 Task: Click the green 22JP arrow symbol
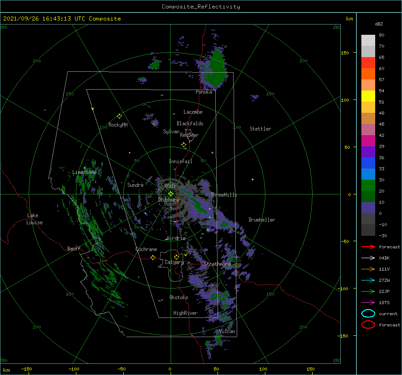coord(368,291)
